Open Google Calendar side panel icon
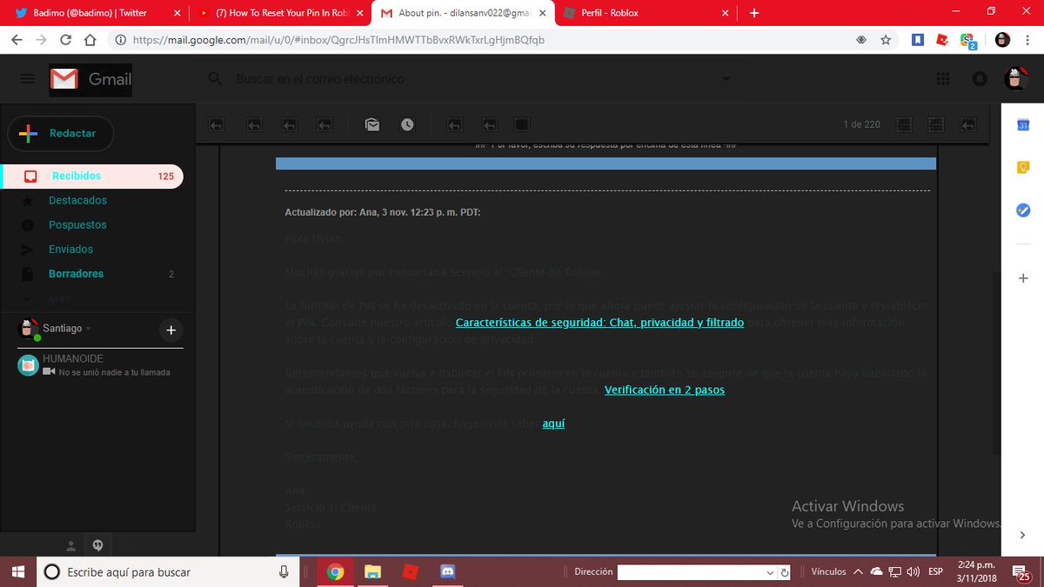The width and height of the screenshot is (1044, 587). pyautogui.click(x=1023, y=125)
